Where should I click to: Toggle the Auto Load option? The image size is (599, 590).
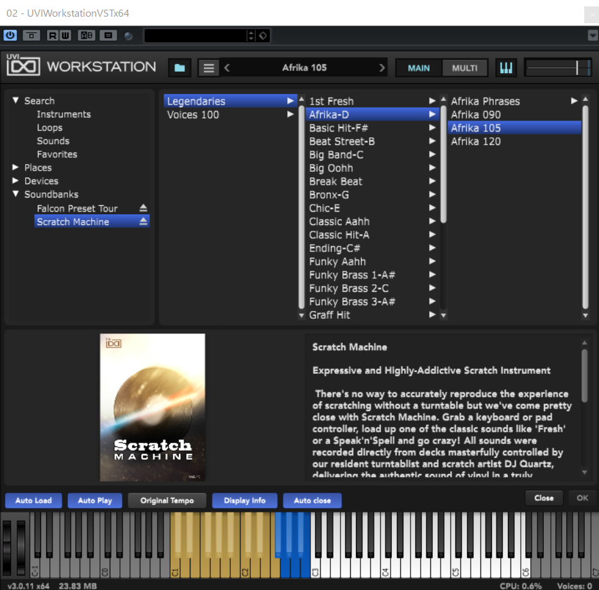(x=33, y=500)
